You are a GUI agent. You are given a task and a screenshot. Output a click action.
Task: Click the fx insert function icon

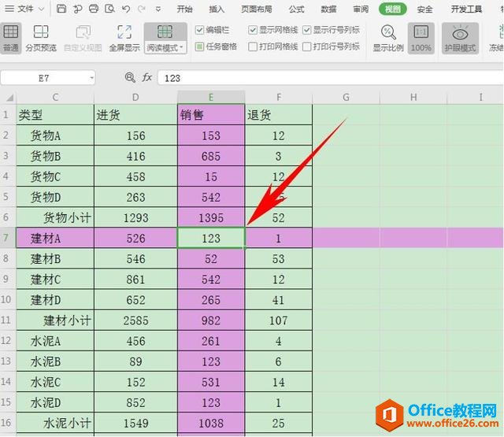click(147, 77)
